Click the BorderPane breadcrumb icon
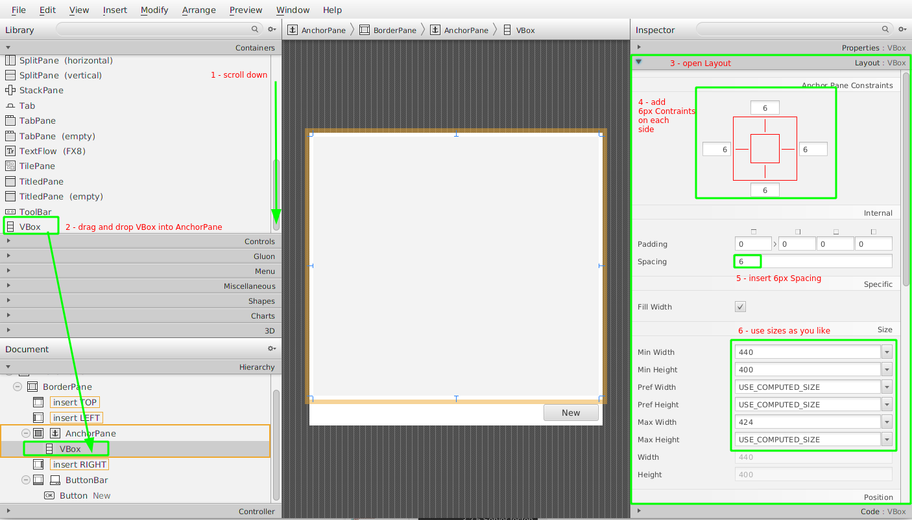Viewport: 912px width, 520px height. point(365,30)
